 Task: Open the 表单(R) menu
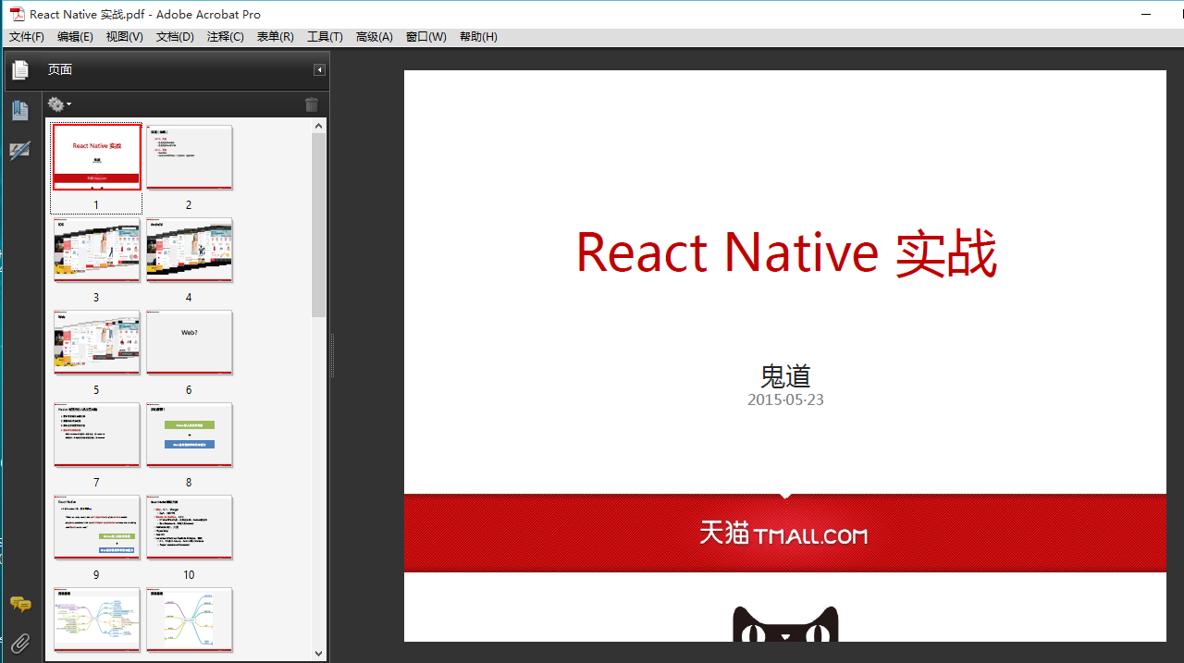point(275,37)
